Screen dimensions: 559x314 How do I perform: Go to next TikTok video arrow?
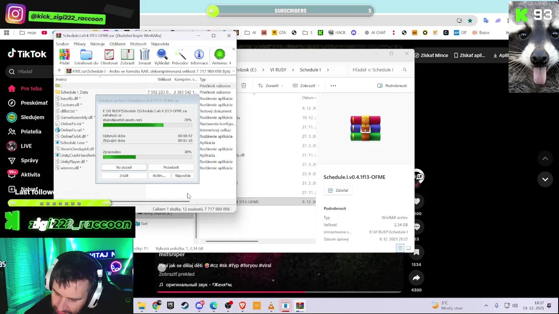(545, 179)
